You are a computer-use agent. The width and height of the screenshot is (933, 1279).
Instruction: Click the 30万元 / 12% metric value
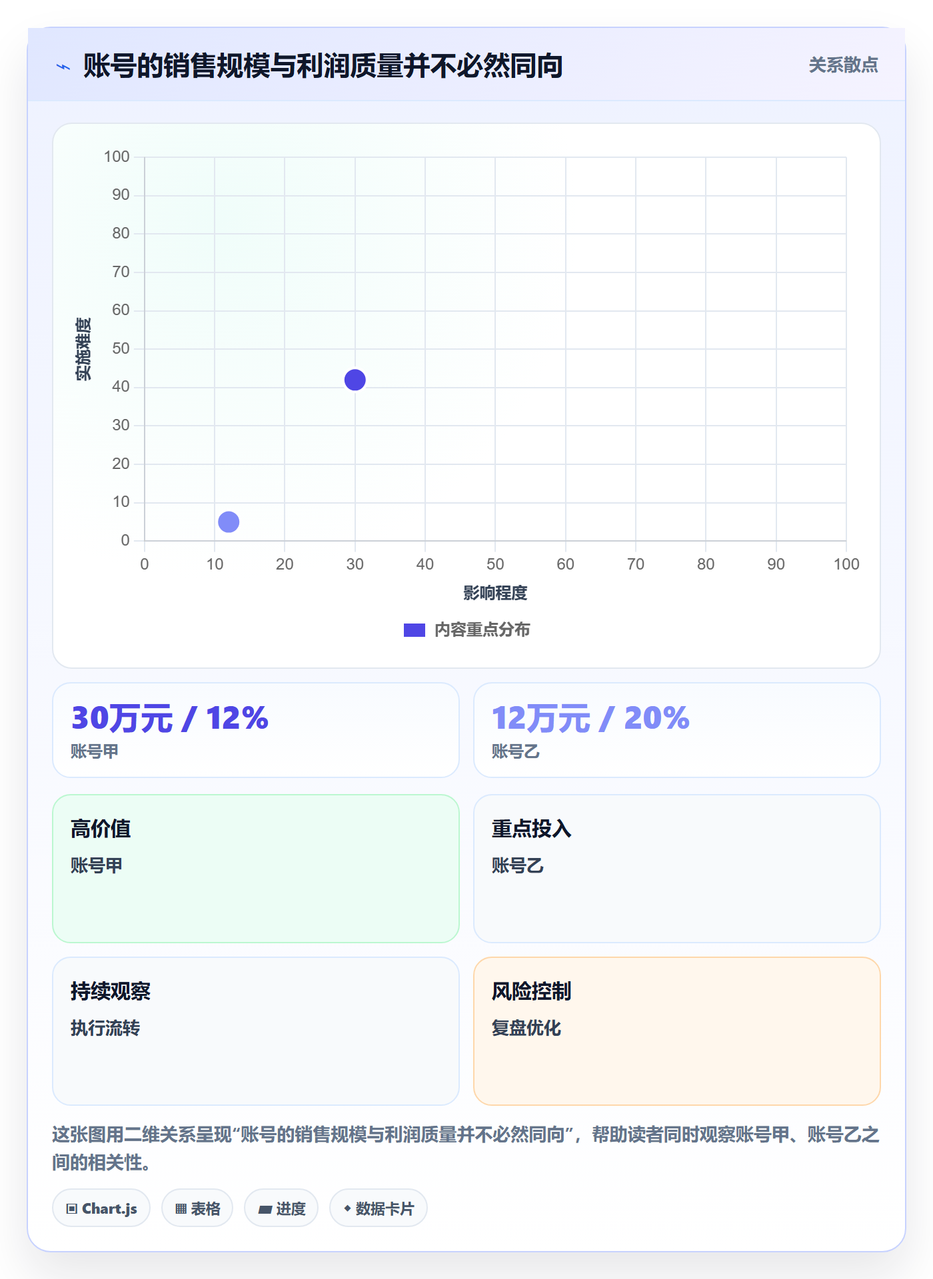click(x=170, y=718)
